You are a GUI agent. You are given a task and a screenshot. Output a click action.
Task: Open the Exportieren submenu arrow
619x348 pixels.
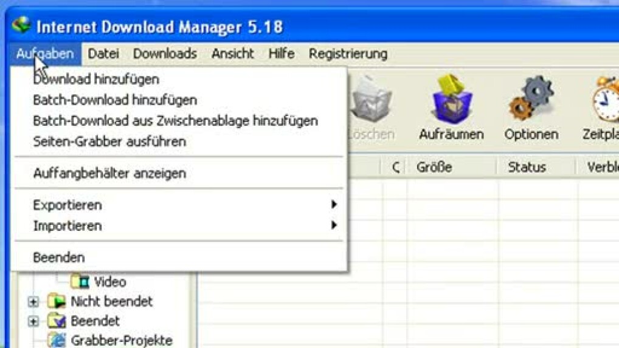coord(334,205)
